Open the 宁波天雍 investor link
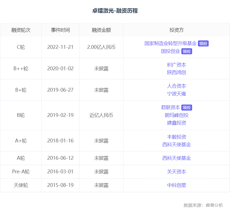Viewport: 230px width, 217px height. [x=176, y=94]
